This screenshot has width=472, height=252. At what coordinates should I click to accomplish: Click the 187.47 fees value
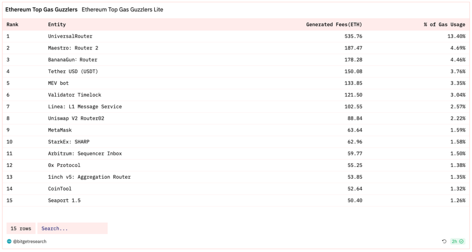(x=354, y=48)
